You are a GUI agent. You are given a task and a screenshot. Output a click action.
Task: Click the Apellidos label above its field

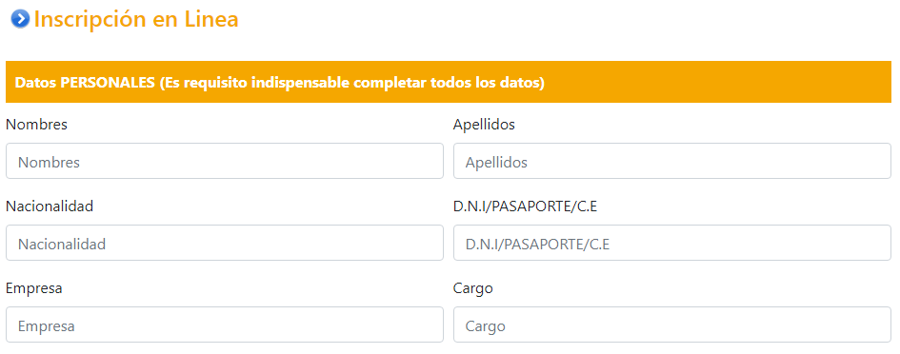tap(484, 125)
